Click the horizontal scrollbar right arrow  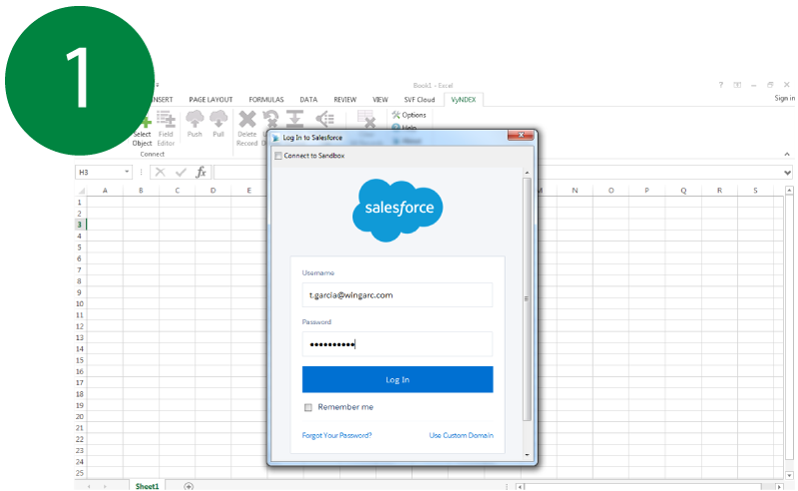tap(779, 487)
